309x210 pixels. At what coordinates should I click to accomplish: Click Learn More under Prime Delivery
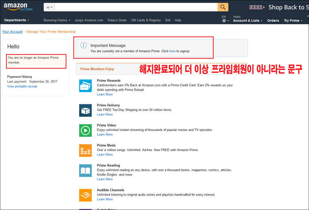coord(105,115)
